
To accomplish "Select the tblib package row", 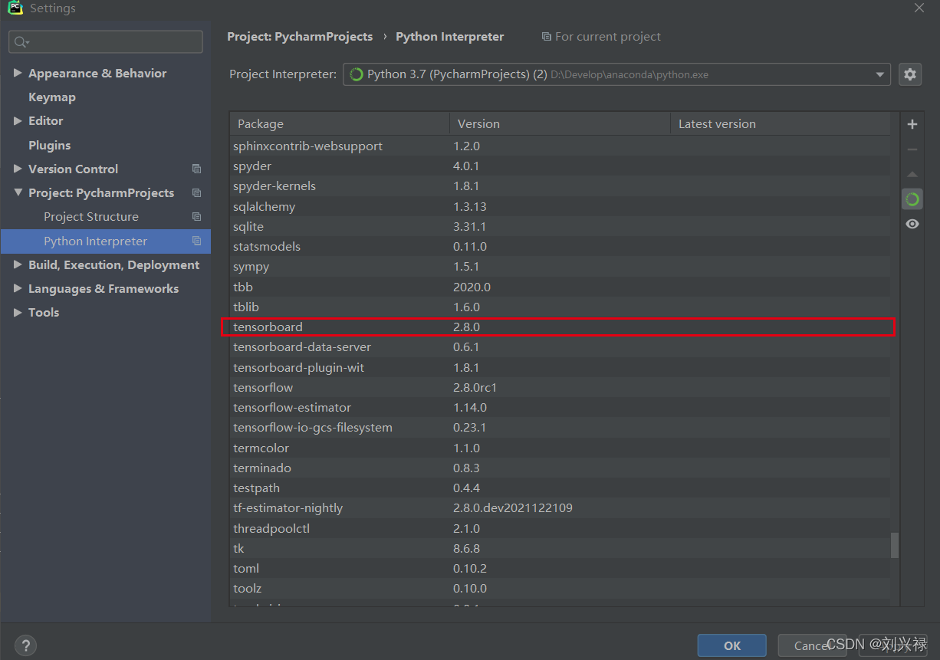I will click(560, 307).
